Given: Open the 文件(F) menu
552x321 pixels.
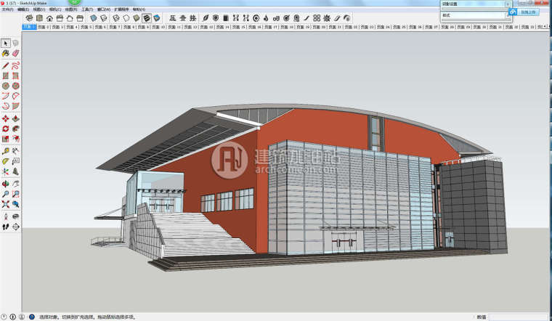Looking at the screenshot, I should 7,9.
